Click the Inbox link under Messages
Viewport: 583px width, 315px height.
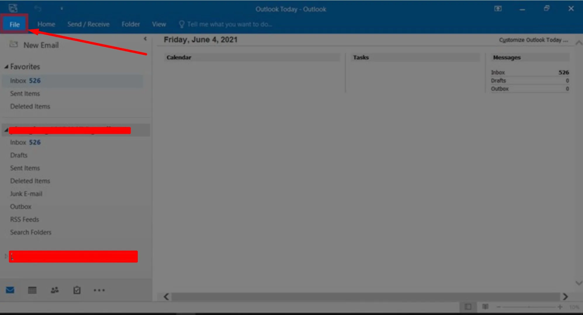click(498, 72)
